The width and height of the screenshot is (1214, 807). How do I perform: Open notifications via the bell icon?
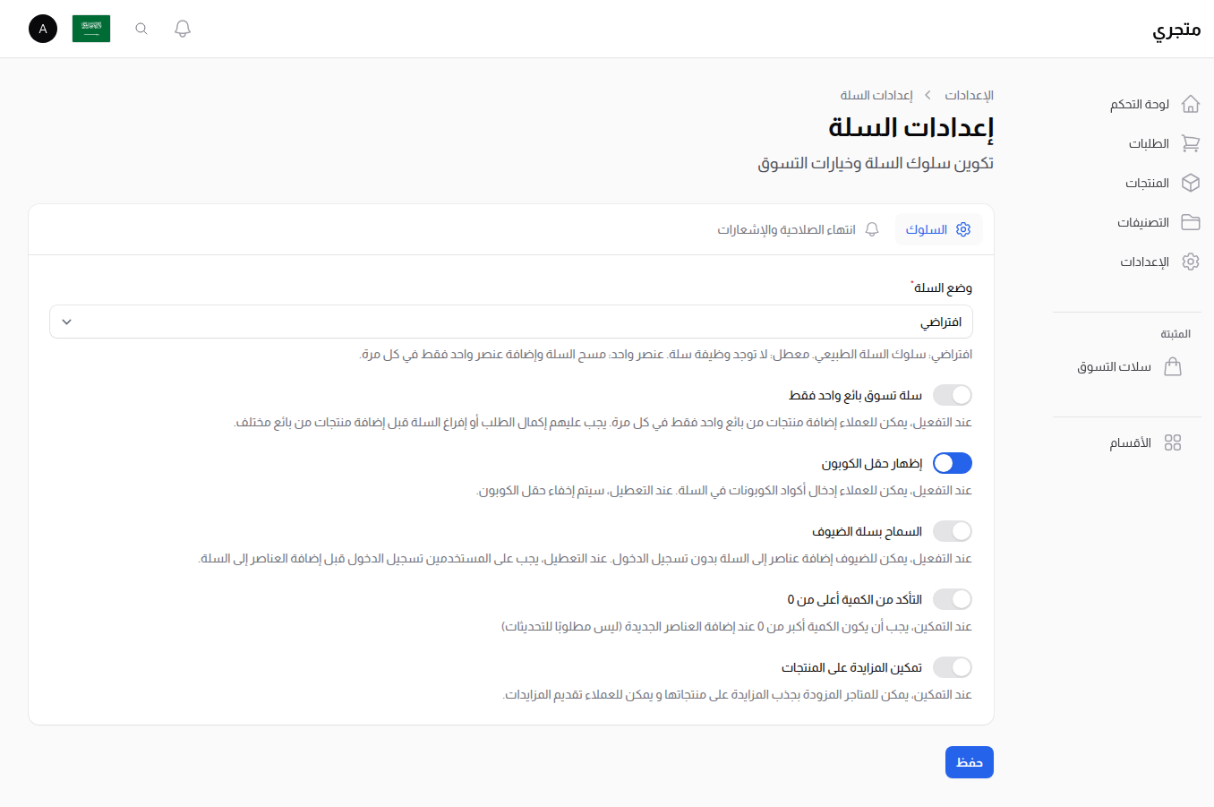pos(182,29)
